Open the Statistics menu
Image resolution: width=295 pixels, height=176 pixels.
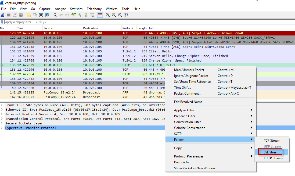76,9
